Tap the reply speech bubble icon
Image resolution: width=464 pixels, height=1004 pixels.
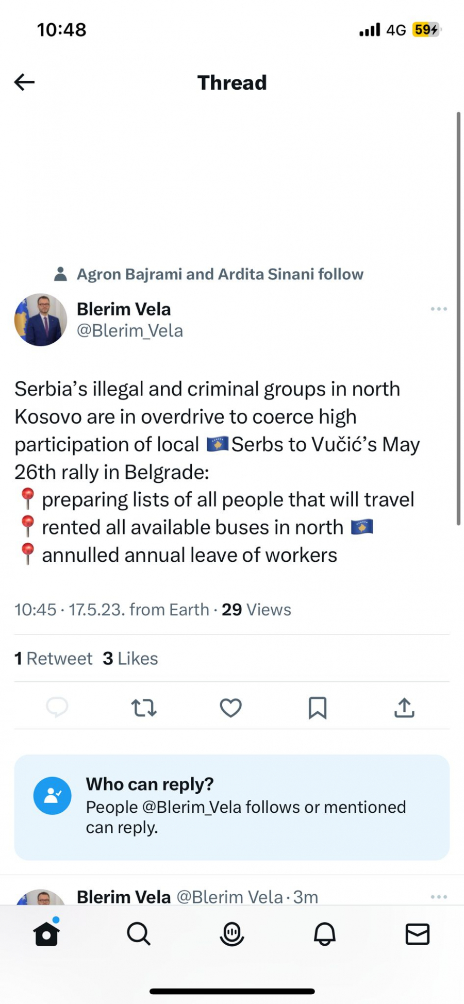[x=57, y=707]
